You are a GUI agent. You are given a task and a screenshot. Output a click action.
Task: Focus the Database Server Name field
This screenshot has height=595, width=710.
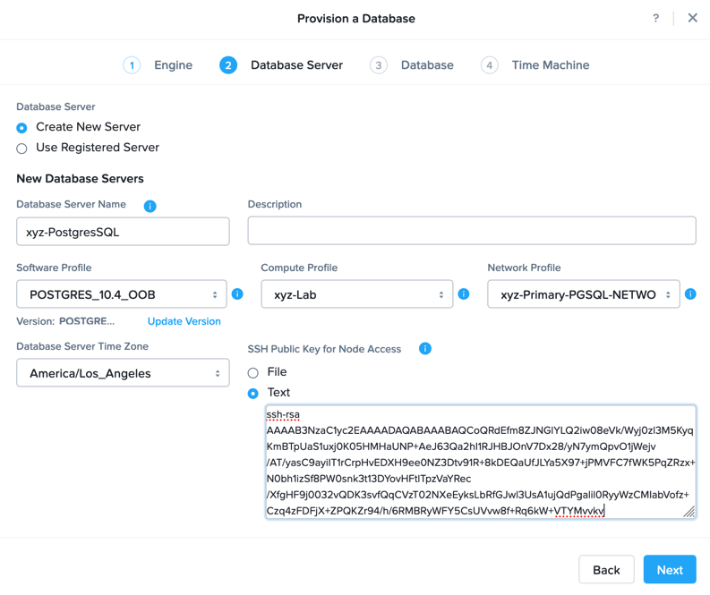123,231
